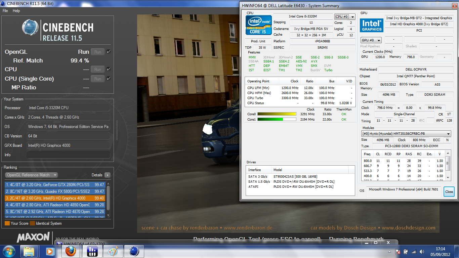This screenshot has width=459, height=258.
Task: Click the Intel Core i5 inside logo
Action: (258, 25)
